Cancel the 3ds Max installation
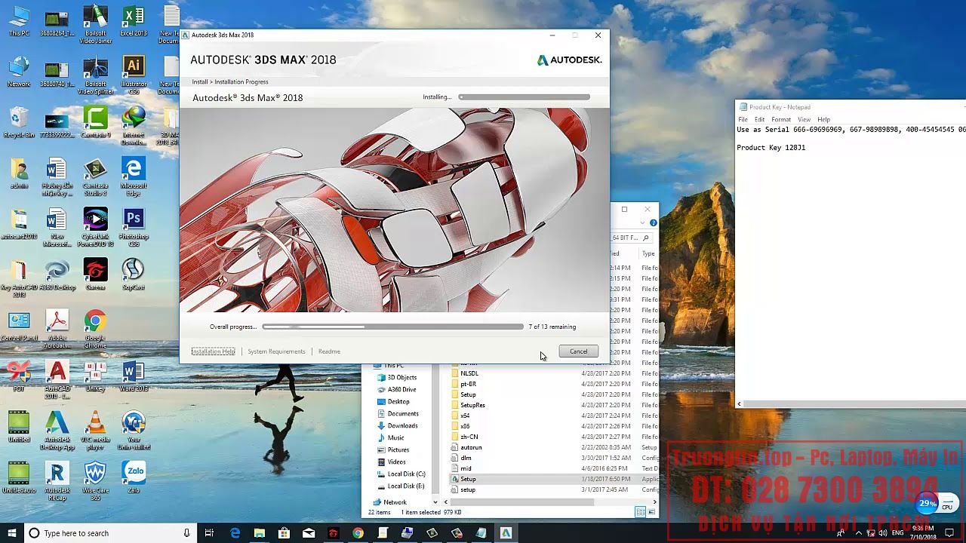 (578, 351)
